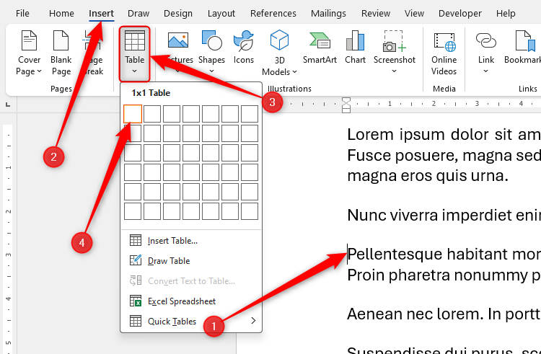This screenshot has height=354, width=541.
Task: Select Draw Table option
Action: point(169,261)
